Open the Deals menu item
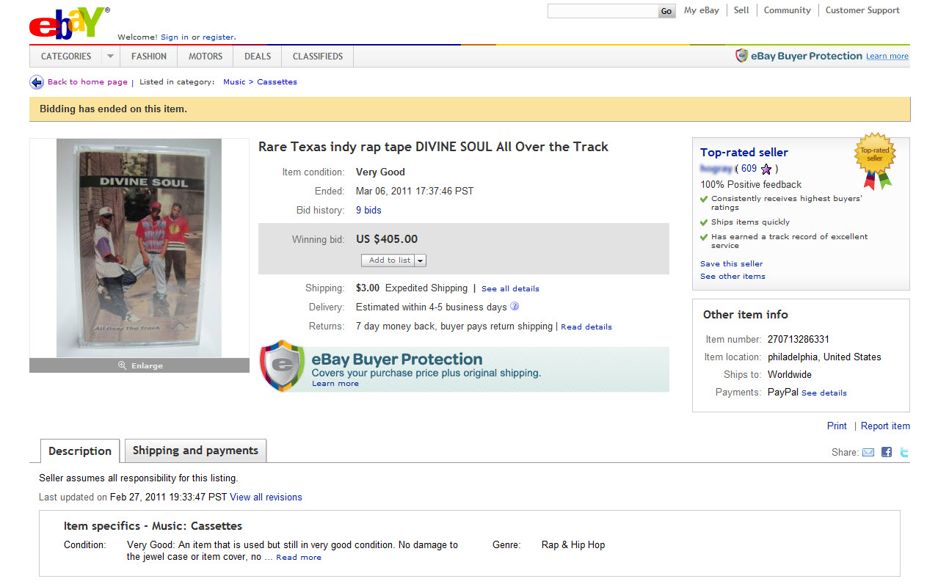927x587 pixels. [258, 56]
